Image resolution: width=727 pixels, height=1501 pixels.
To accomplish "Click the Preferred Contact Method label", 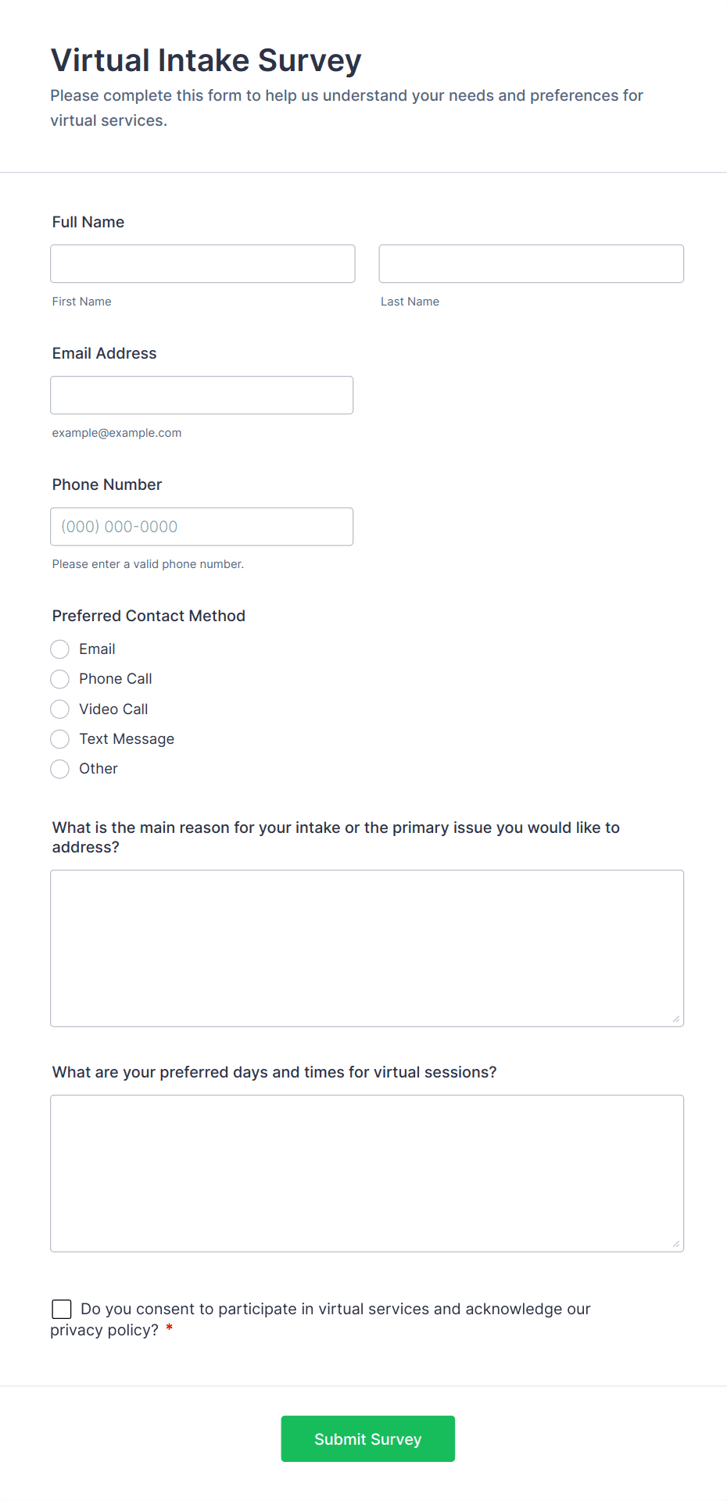I will (149, 616).
